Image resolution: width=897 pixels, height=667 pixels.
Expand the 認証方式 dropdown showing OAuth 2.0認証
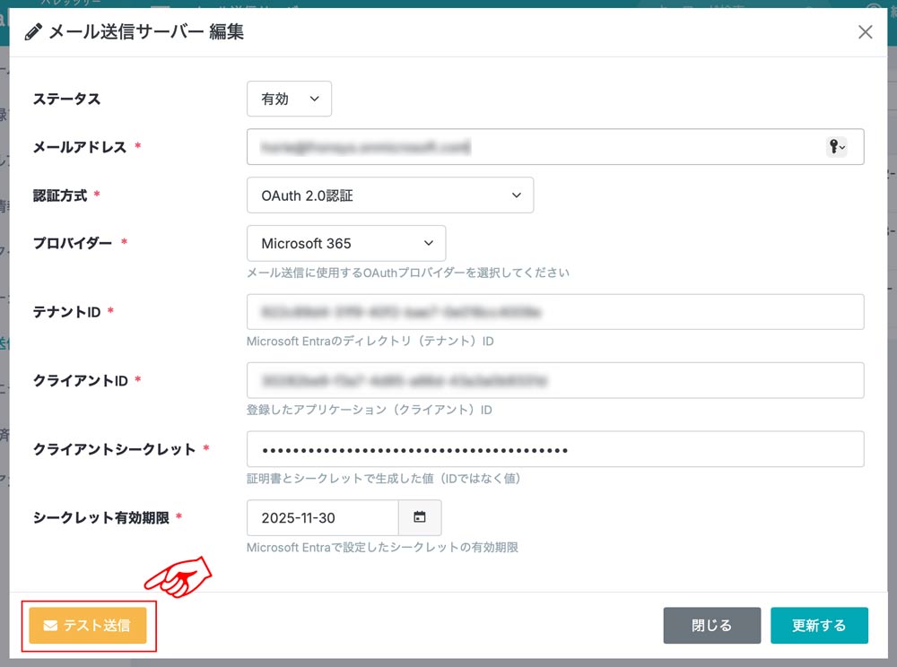pyautogui.click(x=390, y=195)
